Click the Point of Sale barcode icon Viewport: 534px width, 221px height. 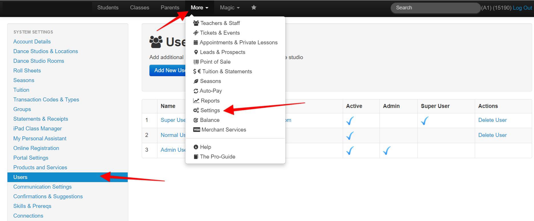pos(196,62)
